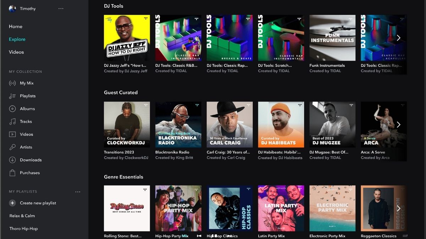Image resolution: width=426 pixels, height=239 pixels.
Task: Click the plus icon to create new playlist
Action: (12, 203)
